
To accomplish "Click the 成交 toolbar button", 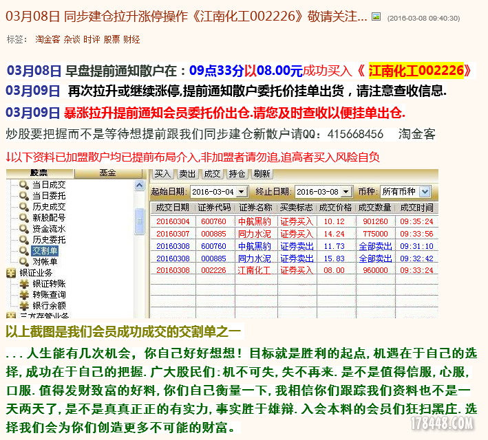I will (x=212, y=174).
